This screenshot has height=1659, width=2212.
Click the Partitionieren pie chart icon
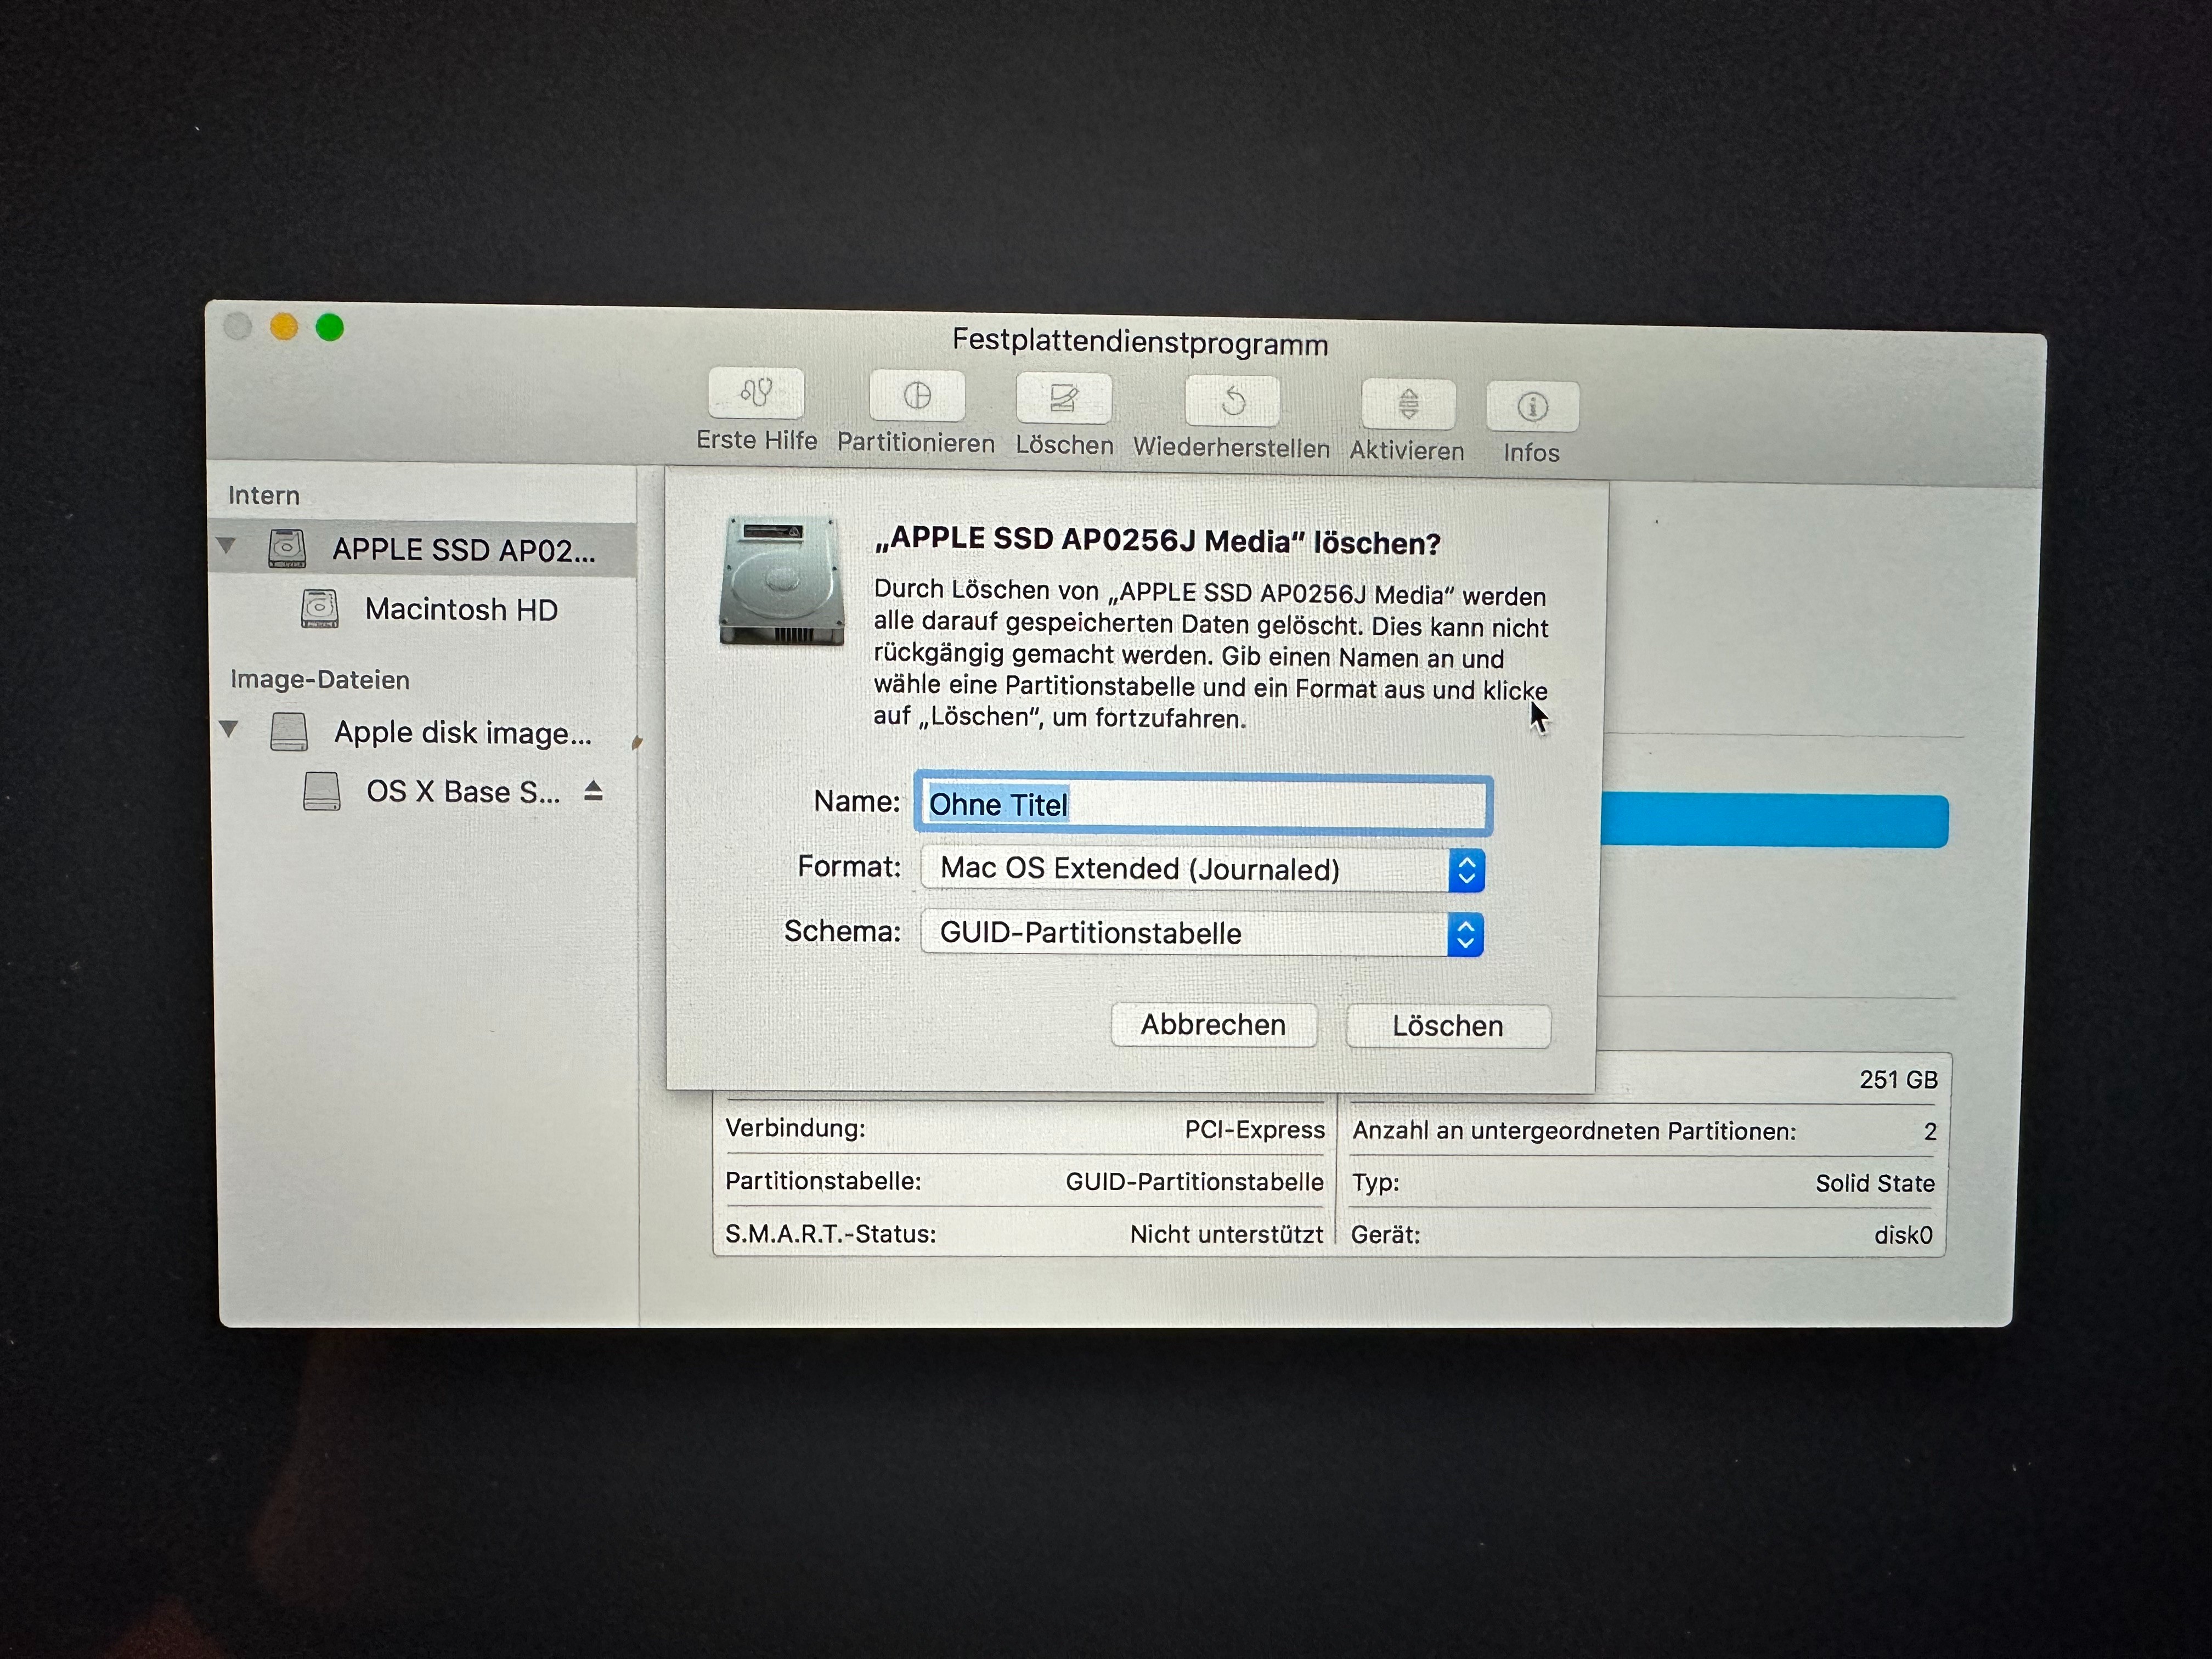point(917,396)
